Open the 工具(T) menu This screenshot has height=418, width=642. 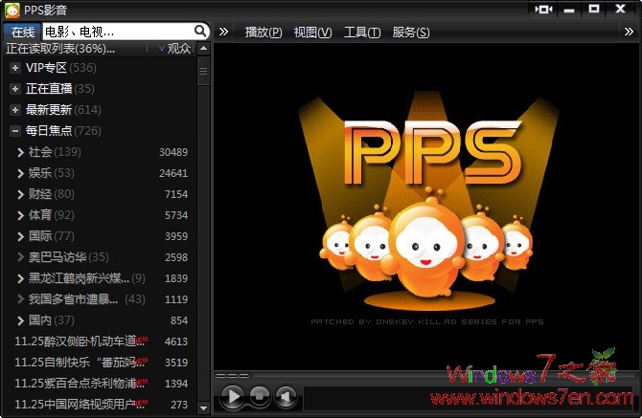coord(362,33)
